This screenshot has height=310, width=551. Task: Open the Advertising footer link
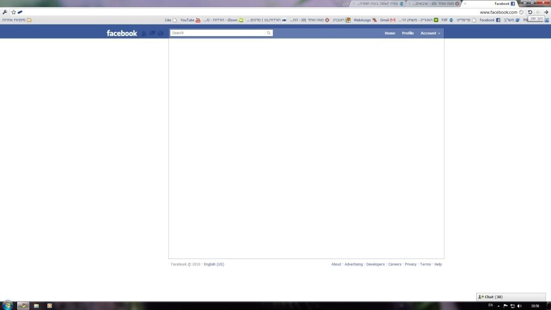point(354,264)
